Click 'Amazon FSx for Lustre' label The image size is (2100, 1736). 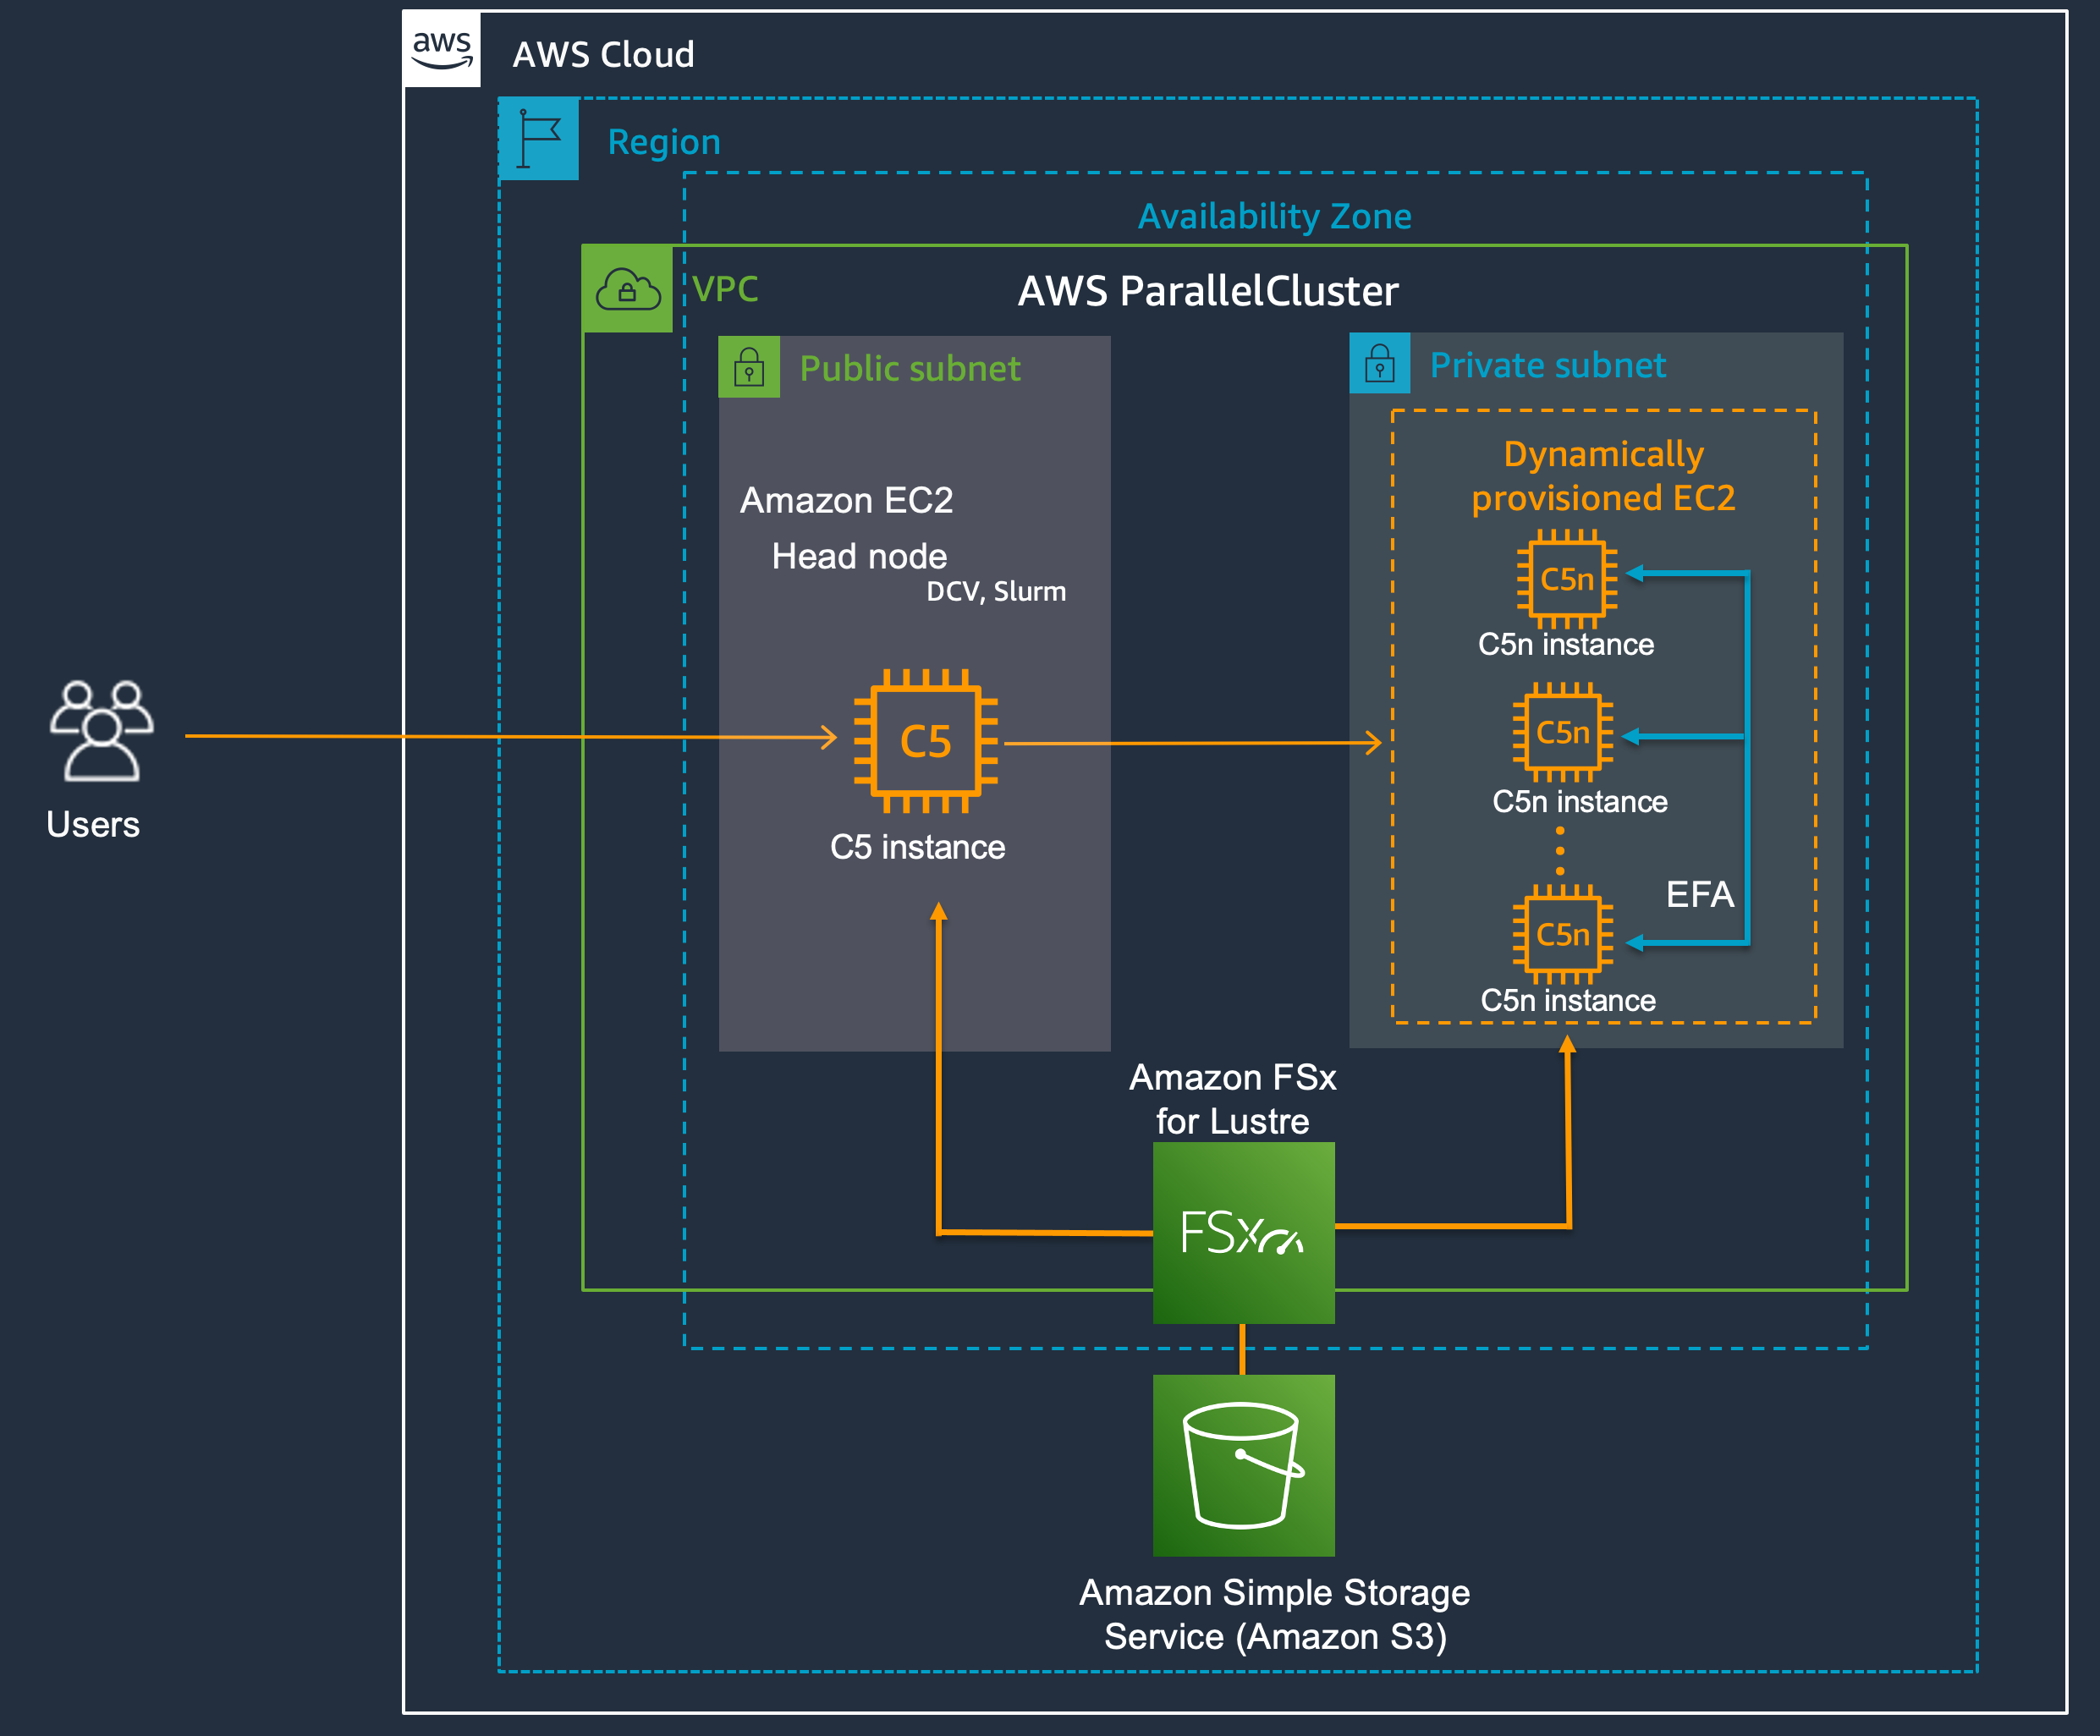pos(1233,1099)
